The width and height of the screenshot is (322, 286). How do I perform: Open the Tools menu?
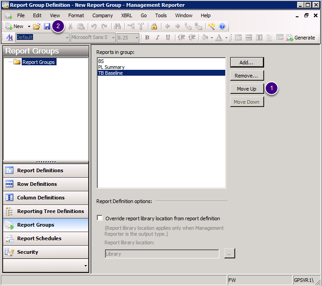(161, 15)
